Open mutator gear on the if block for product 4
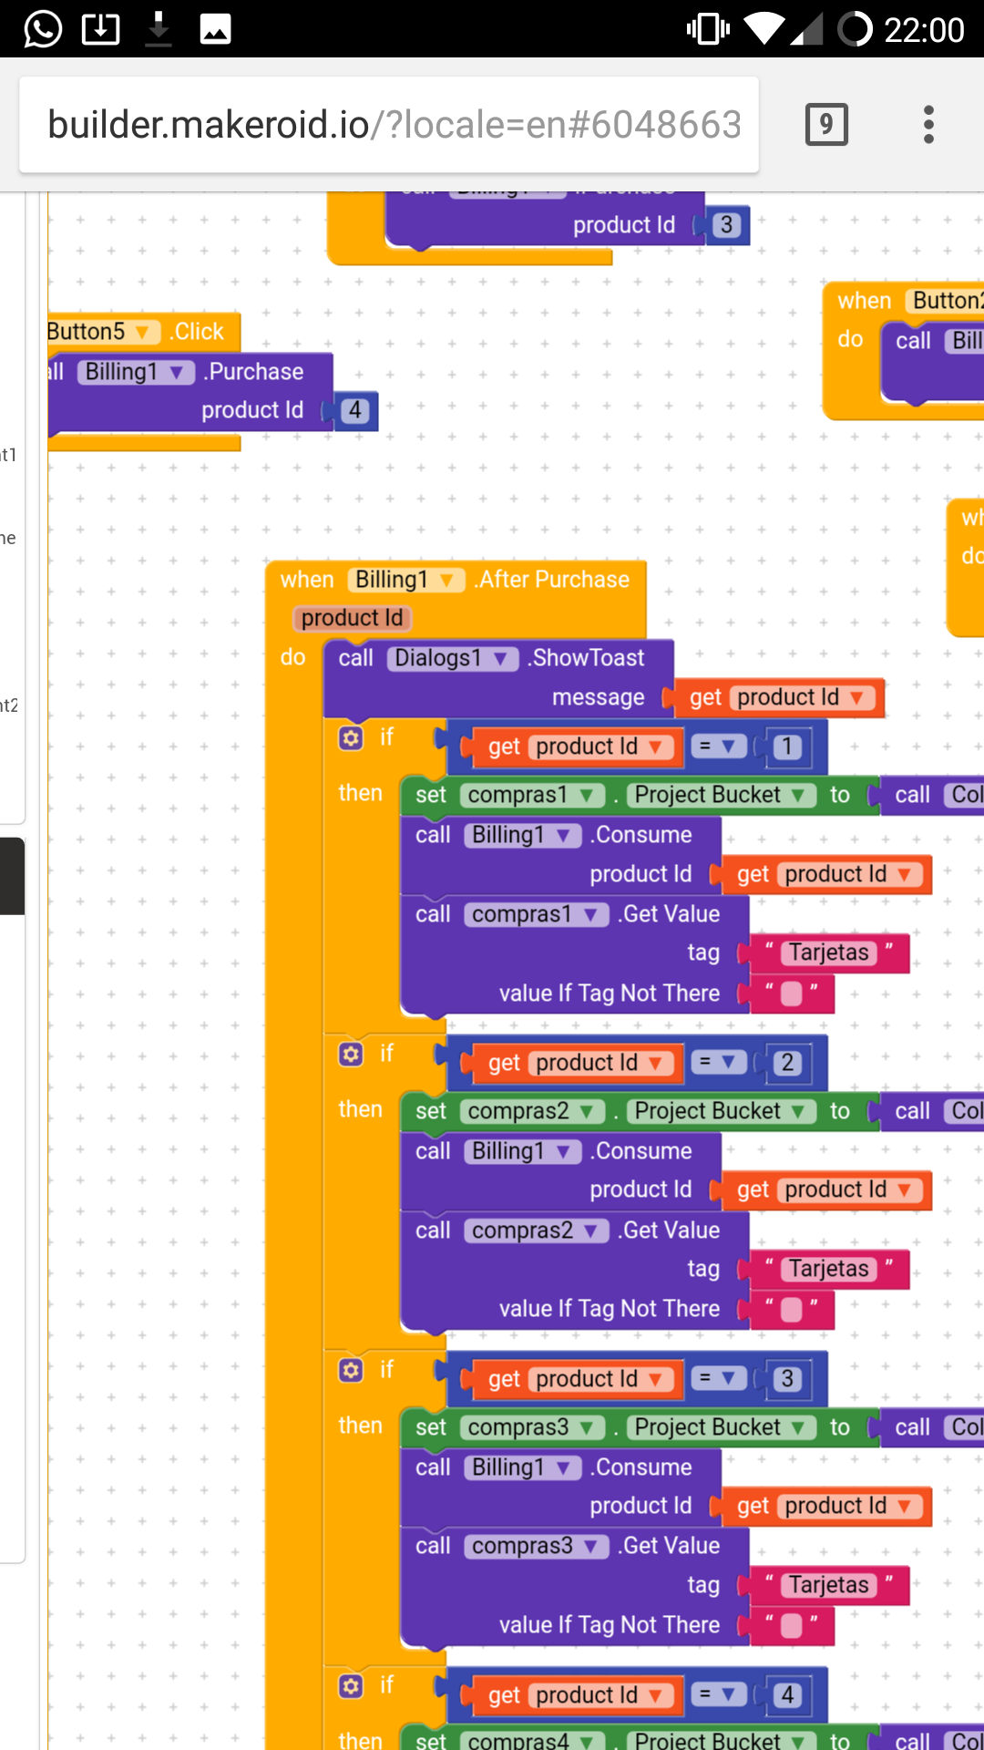This screenshot has width=984, height=1750. pos(351,1685)
